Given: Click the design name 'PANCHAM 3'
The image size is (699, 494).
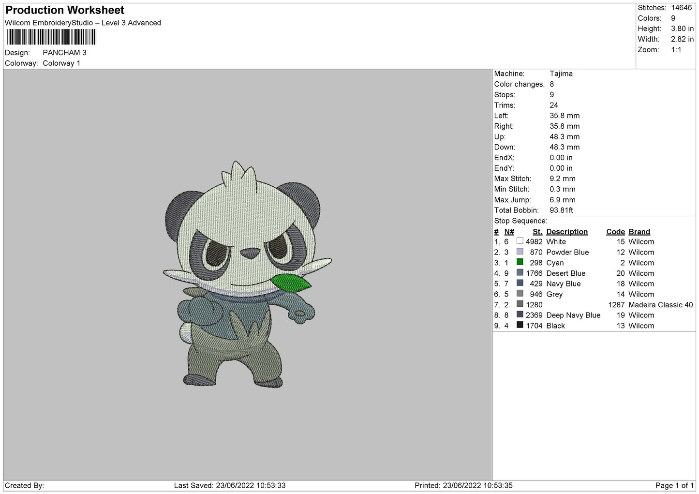Looking at the screenshot, I should (64, 53).
